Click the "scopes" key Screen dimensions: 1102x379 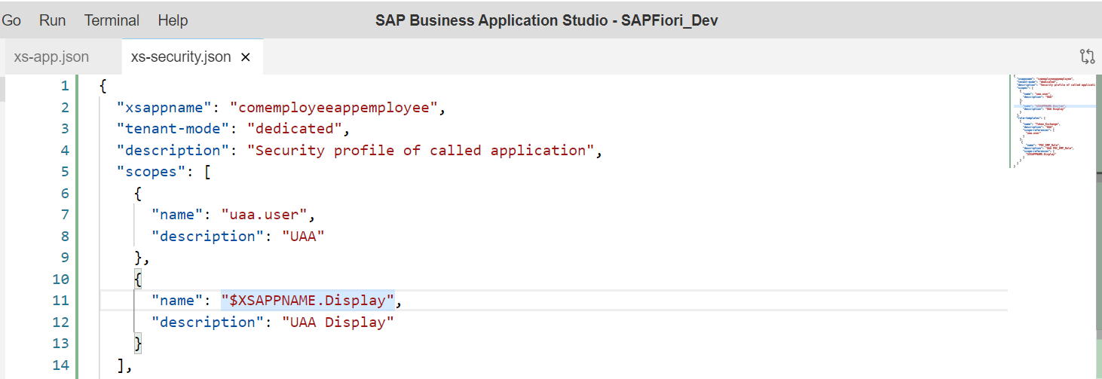(152, 172)
